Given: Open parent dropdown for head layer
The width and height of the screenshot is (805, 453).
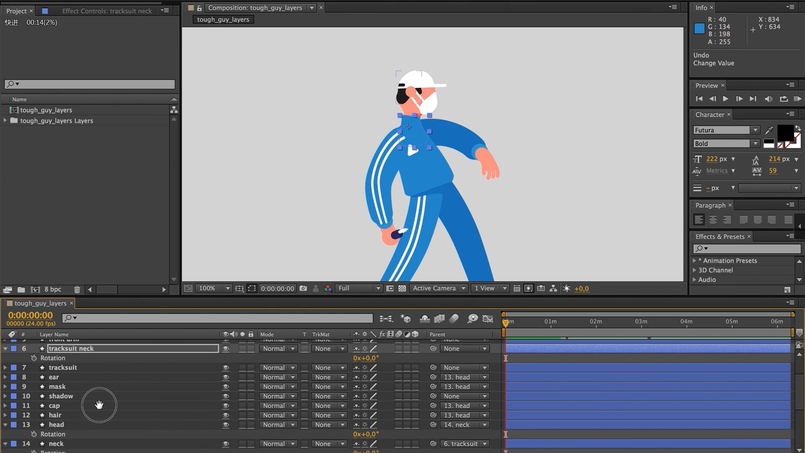Looking at the screenshot, I should tap(465, 424).
